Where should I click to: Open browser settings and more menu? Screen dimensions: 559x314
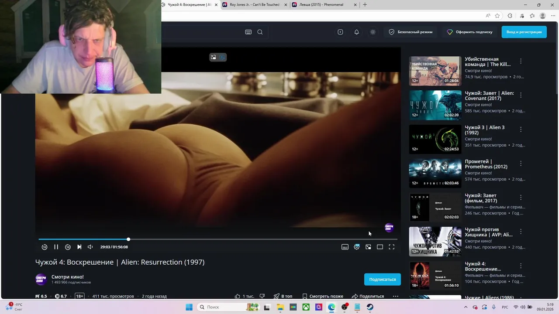(553, 16)
